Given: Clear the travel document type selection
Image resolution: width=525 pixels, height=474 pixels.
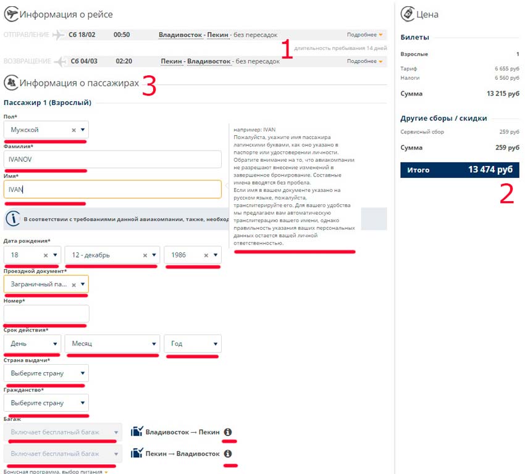Looking at the screenshot, I should coord(73,285).
